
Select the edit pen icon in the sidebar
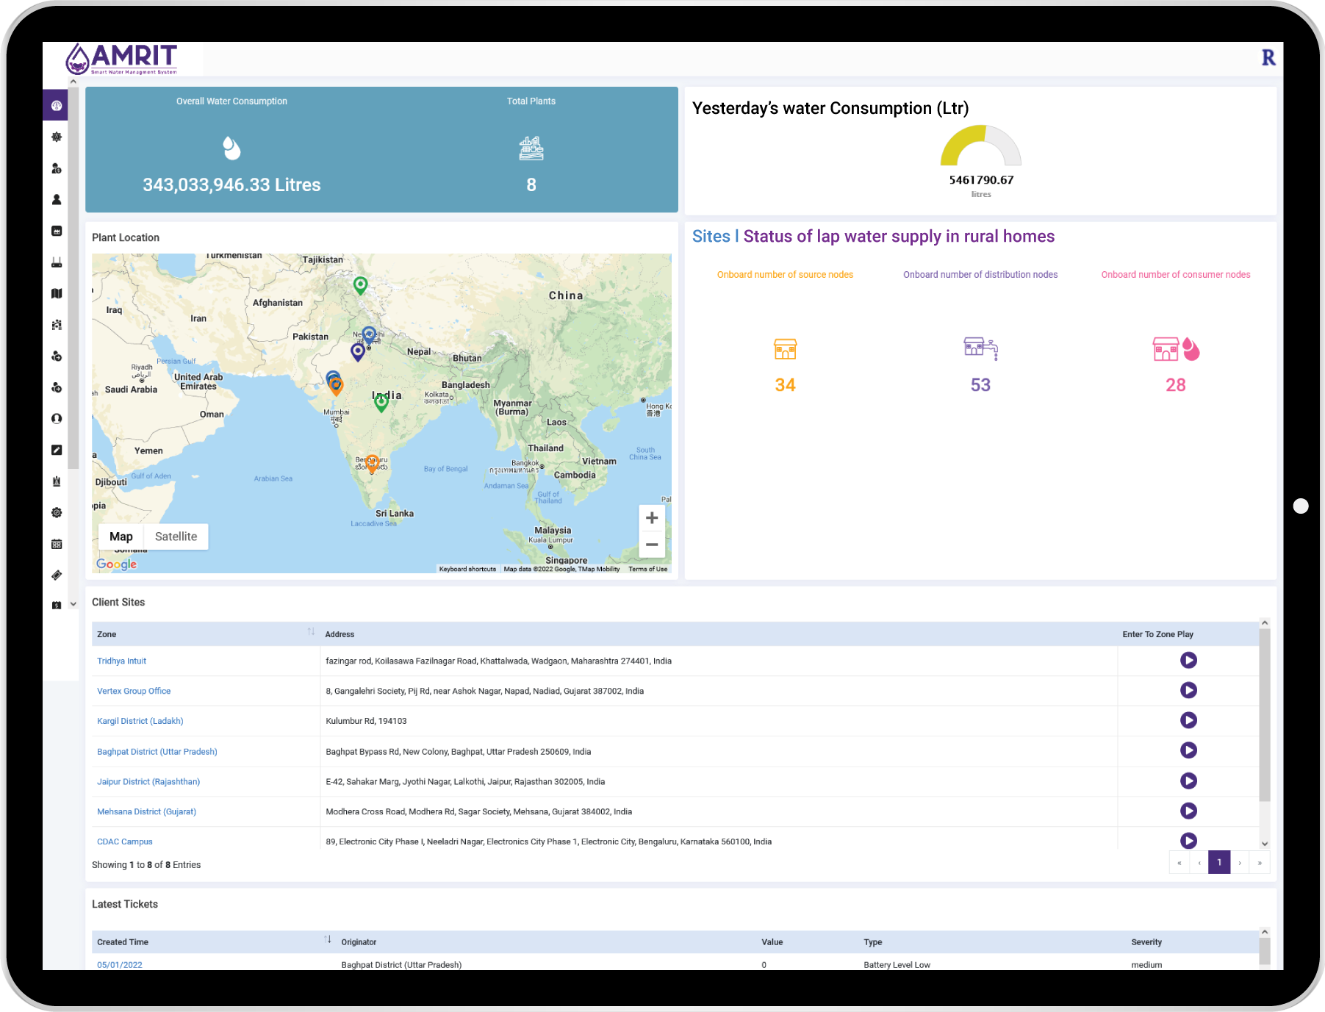coord(57,450)
